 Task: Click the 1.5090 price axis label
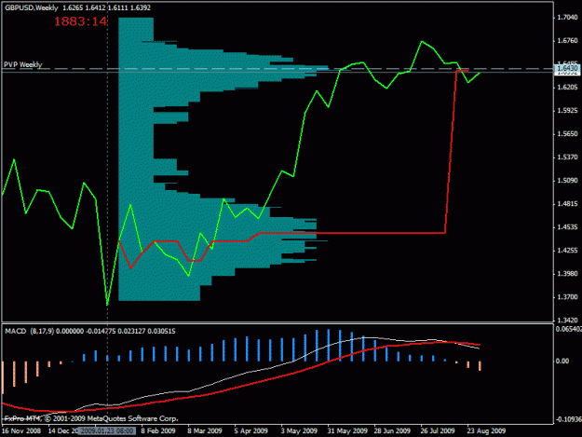point(567,181)
